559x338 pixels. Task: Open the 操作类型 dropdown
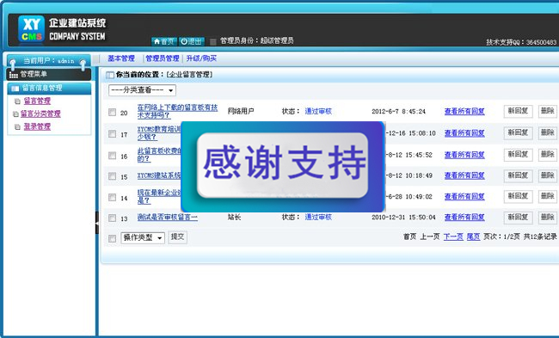(143, 238)
